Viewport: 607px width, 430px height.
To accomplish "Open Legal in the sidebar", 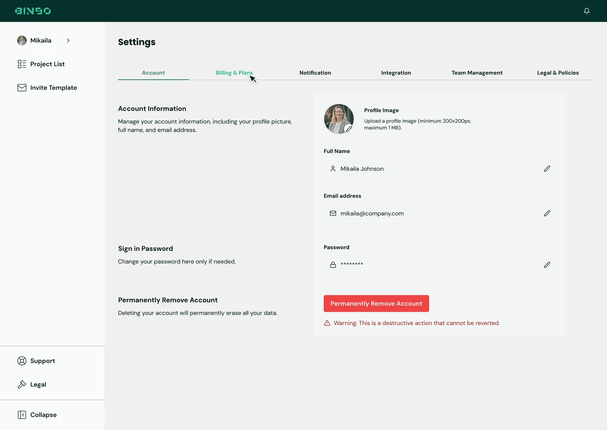I will (38, 384).
